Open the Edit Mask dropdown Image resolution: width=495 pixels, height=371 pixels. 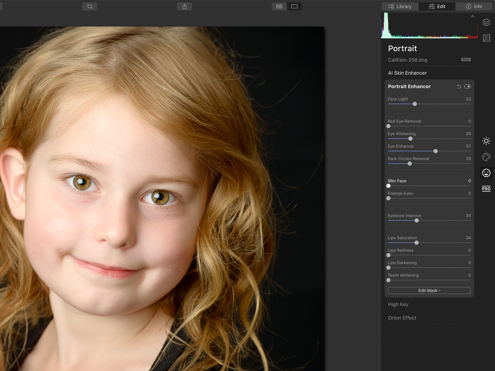tap(429, 291)
